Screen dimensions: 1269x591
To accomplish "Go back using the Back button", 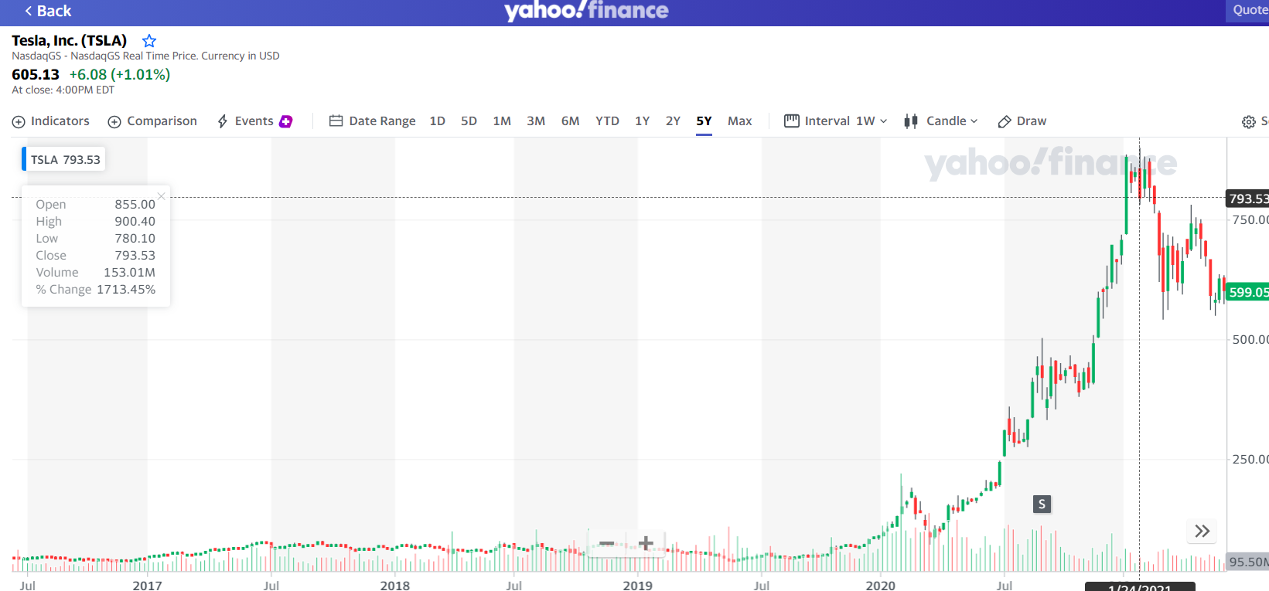I will coord(48,11).
